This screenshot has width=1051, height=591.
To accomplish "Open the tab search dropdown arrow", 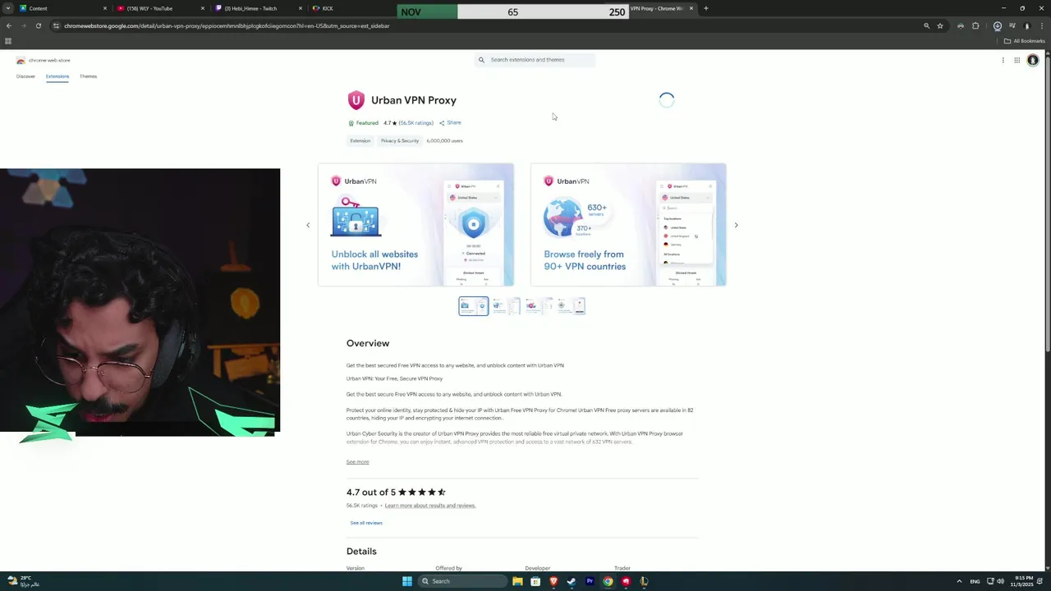I will point(8,8).
